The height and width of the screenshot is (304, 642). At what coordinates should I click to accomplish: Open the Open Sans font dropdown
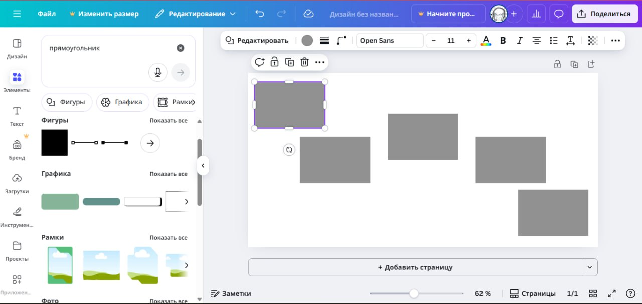390,41
